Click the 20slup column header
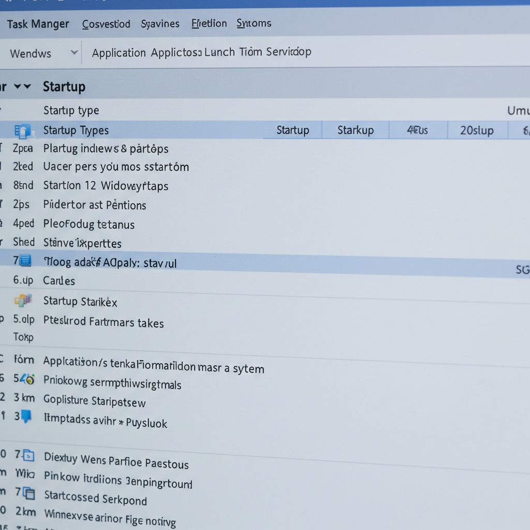The image size is (530, 530). (x=477, y=130)
